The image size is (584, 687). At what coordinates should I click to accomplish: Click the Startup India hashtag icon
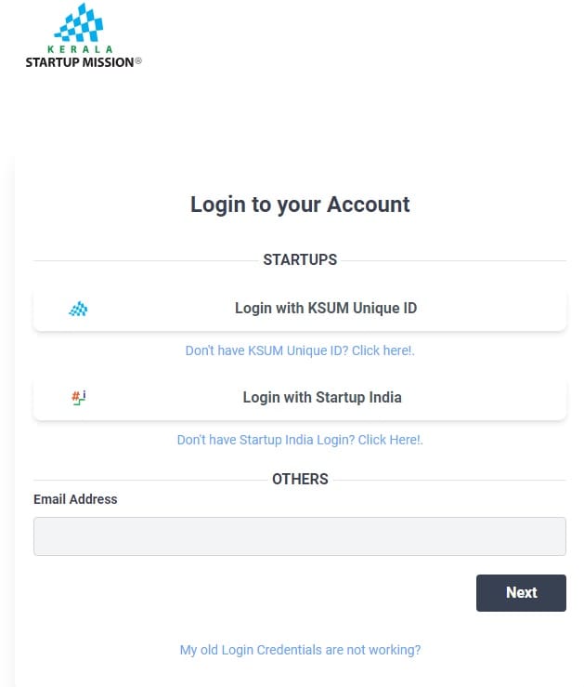pyautogui.click(x=79, y=398)
